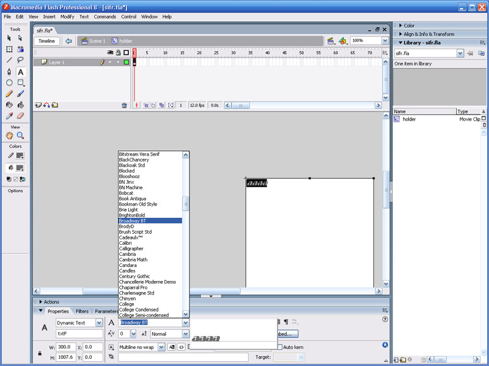This screenshot has width=489, height=366.
Task: Select the Zoom magnifier tool
Action: [20, 135]
